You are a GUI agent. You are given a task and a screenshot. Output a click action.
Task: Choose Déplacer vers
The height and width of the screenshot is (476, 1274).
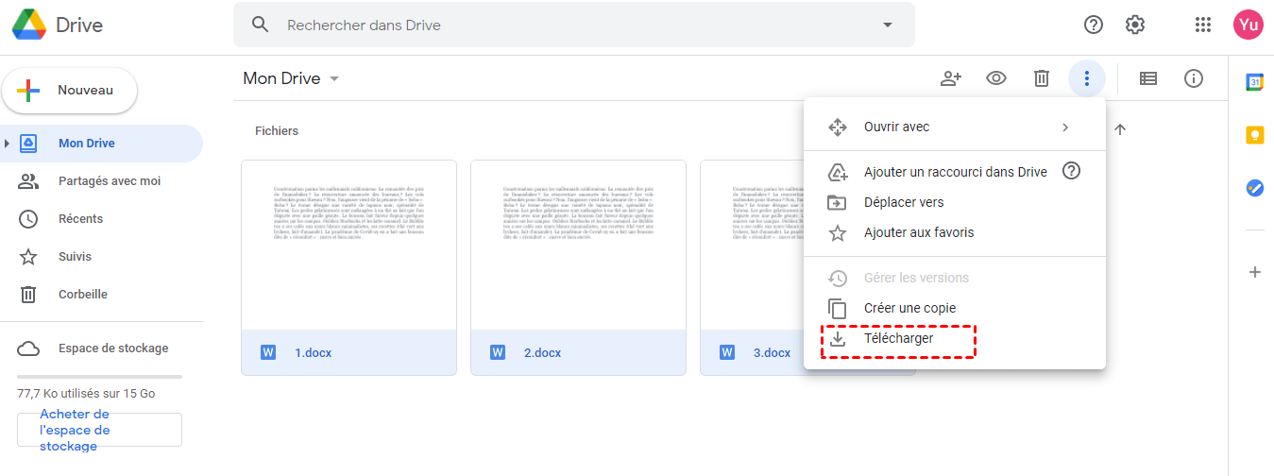(955, 202)
